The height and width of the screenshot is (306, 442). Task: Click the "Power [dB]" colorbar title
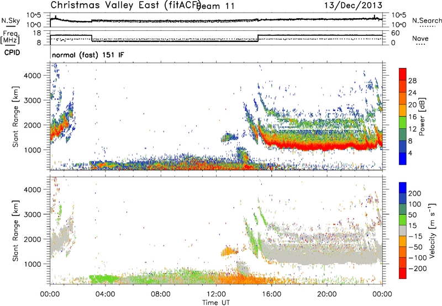422,117
